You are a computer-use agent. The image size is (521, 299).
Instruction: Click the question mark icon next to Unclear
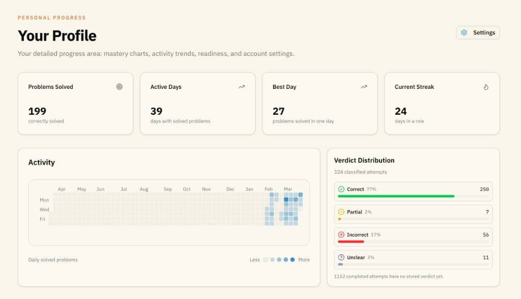(x=340, y=257)
